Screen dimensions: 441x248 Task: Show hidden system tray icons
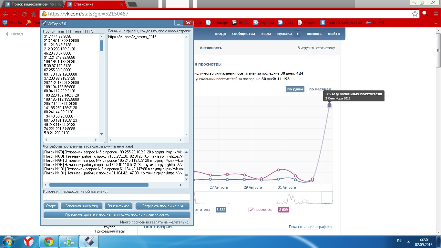[408, 241]
